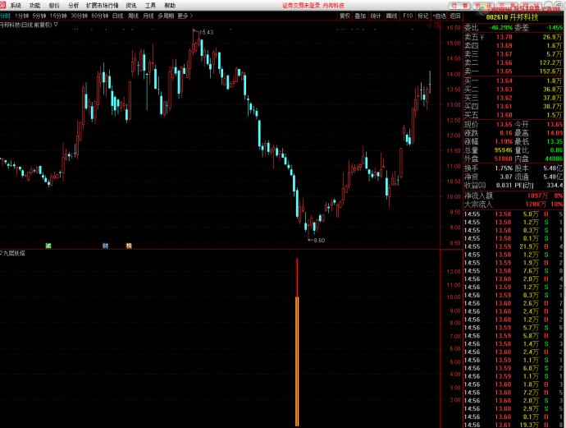Click the 总量 value 95946
566x428 pixels.
tap(503, 150)
